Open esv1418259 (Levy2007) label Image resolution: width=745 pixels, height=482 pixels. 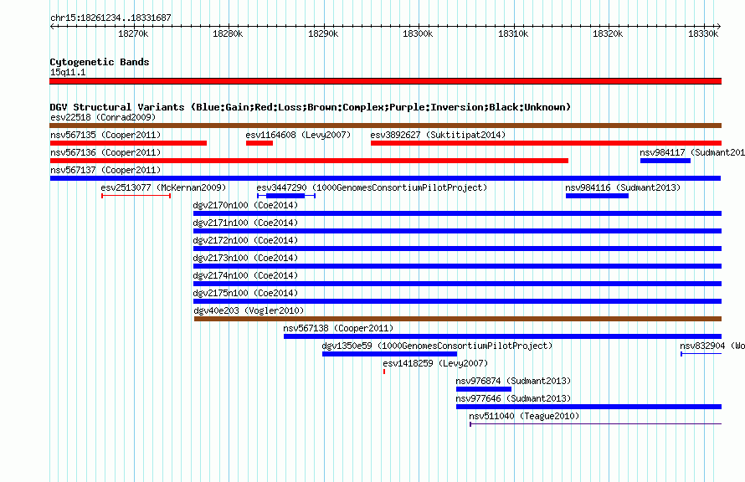pyautogui.click(x=435, y=363)
